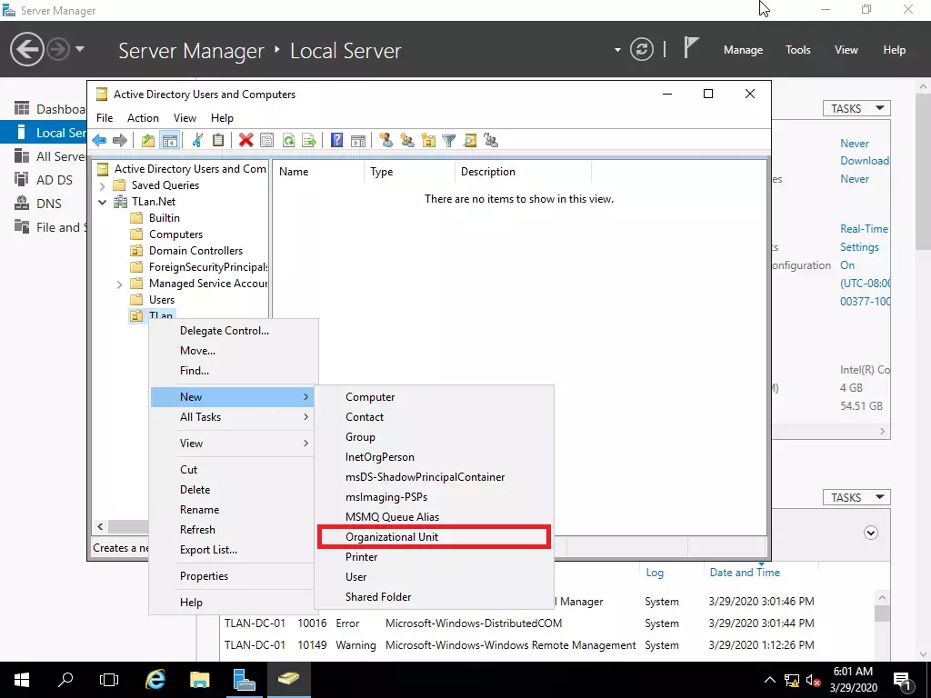Click the Cut scissors toolbar icon

196,140
